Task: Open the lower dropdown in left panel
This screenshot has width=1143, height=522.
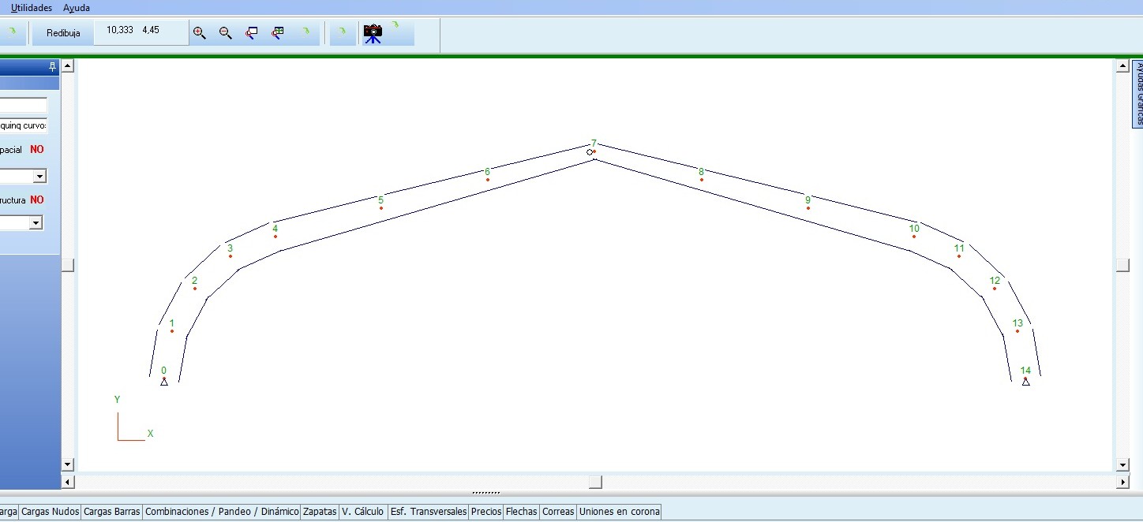Action: pos(36,223)
